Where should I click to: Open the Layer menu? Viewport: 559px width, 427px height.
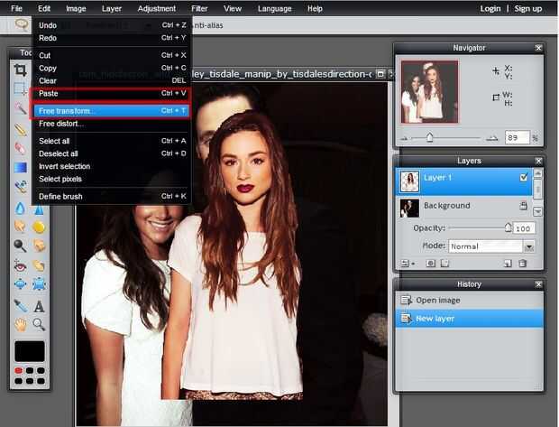(112, 8)
